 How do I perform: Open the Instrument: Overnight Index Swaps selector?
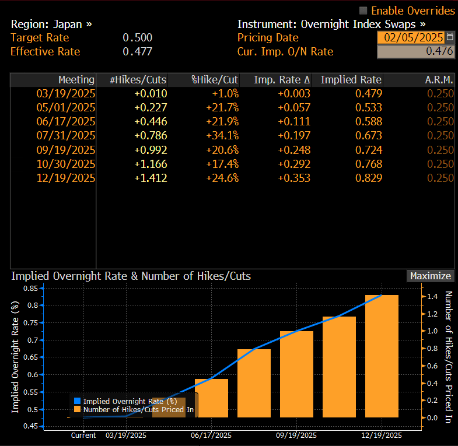pos(331,24)
